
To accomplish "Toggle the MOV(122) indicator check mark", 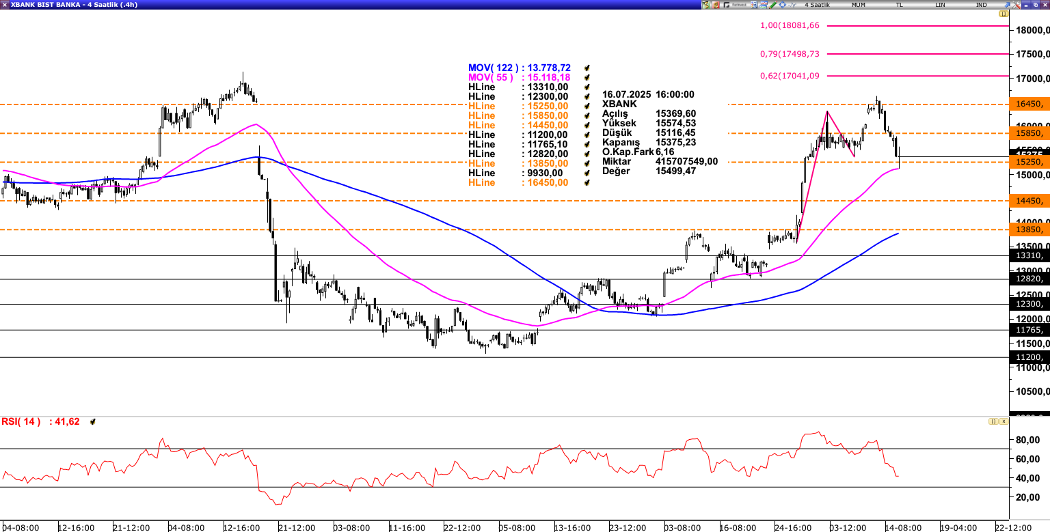I will 587,68.
